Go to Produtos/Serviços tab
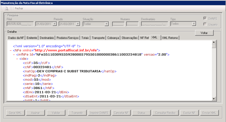The width and height of the screenshot is (226, 122). (x=68, y=38)
